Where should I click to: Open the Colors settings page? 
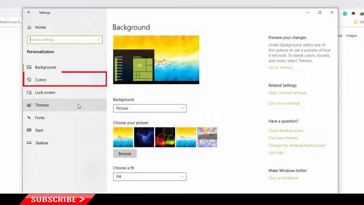tap(65, 80)
